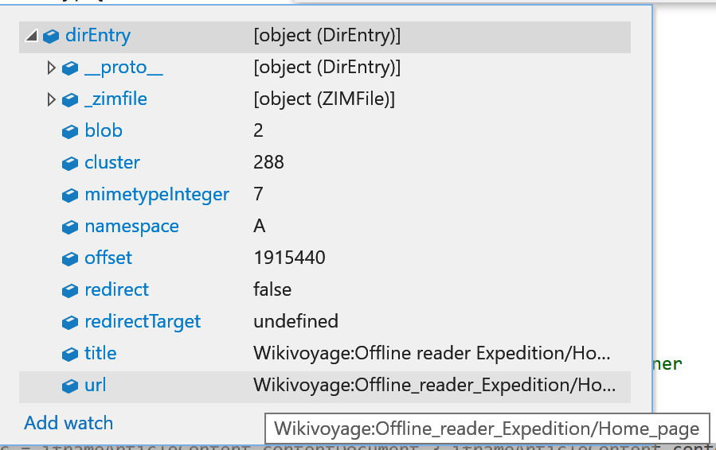Click the title value Wikivoyage:Offline reader Expedition
The height and width of the screenshot is (450, 716).
(432, 353)
